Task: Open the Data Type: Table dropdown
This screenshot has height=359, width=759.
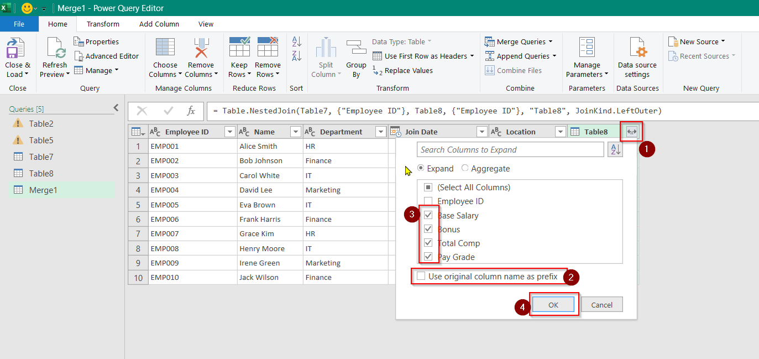Action: (402, 41)
